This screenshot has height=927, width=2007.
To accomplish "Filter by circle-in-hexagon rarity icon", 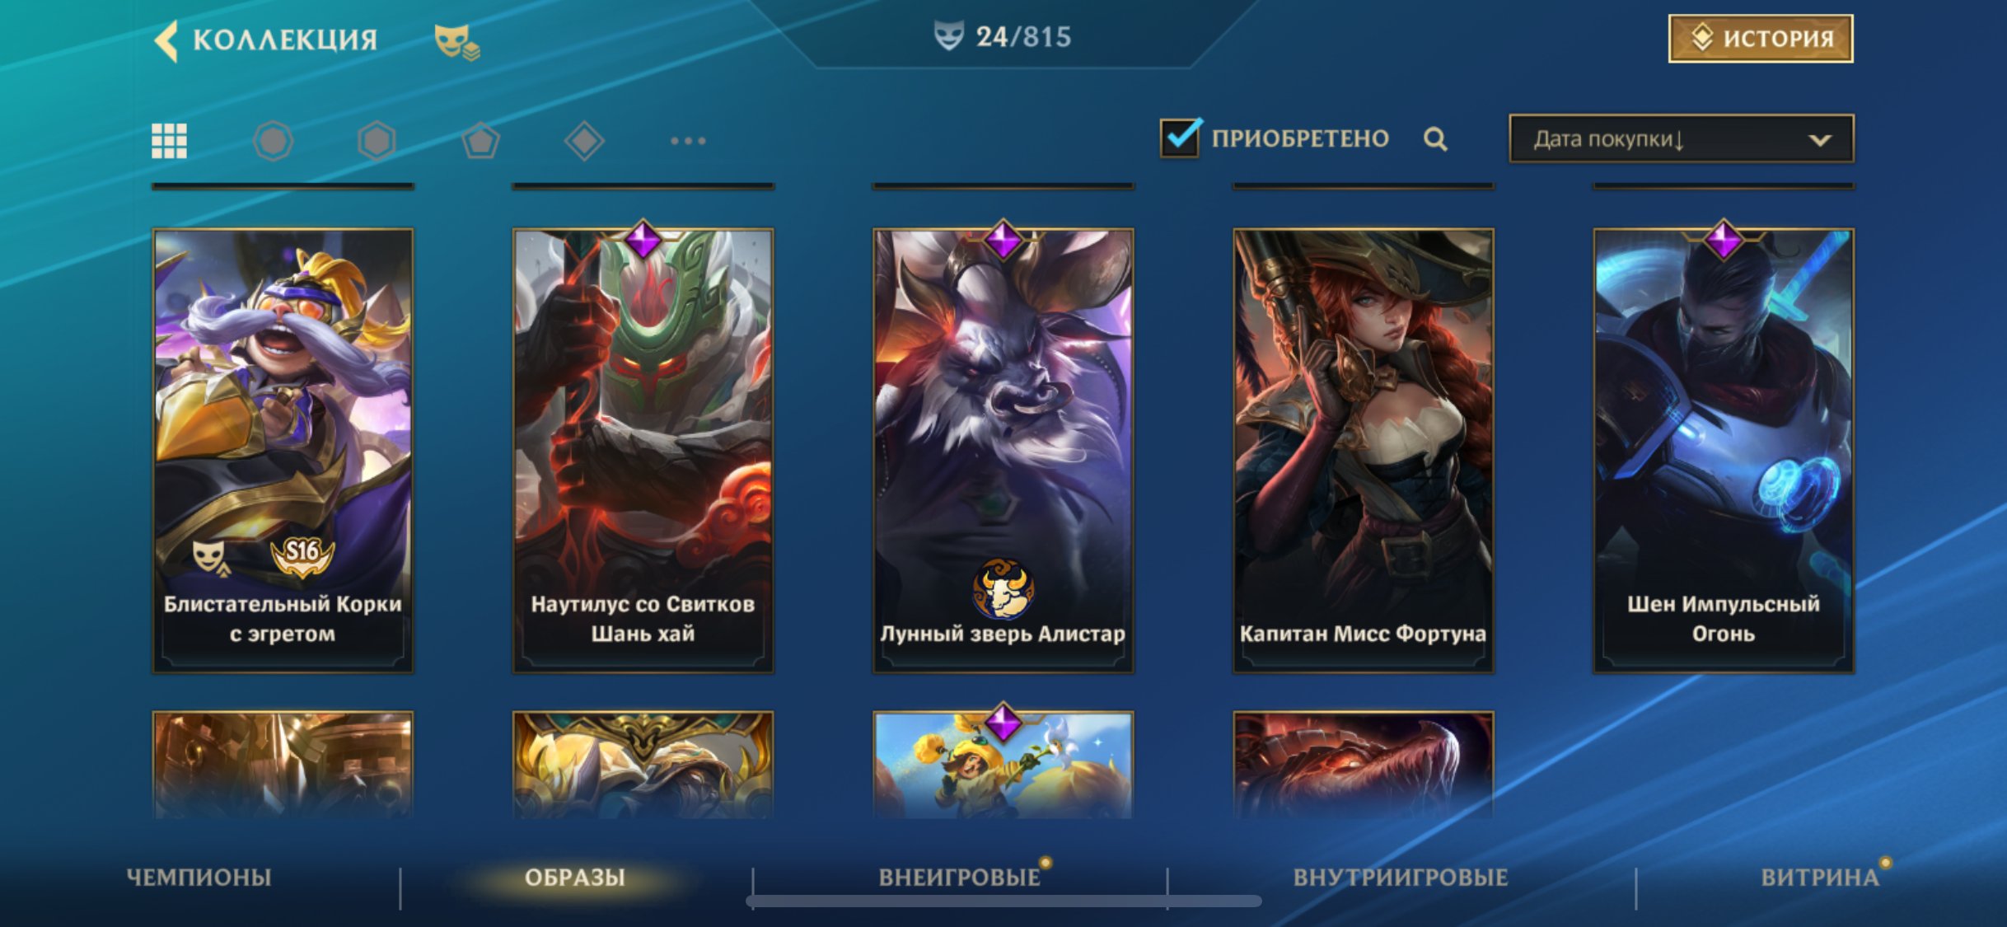I will point(273,141).
